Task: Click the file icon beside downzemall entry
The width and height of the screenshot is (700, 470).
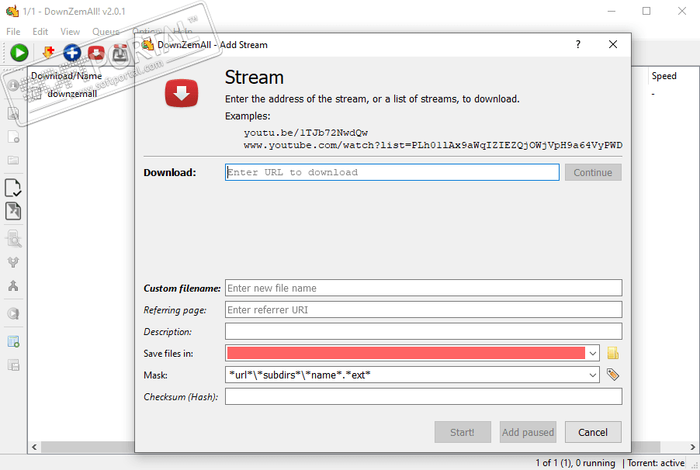Action: [x=36, y=94]
